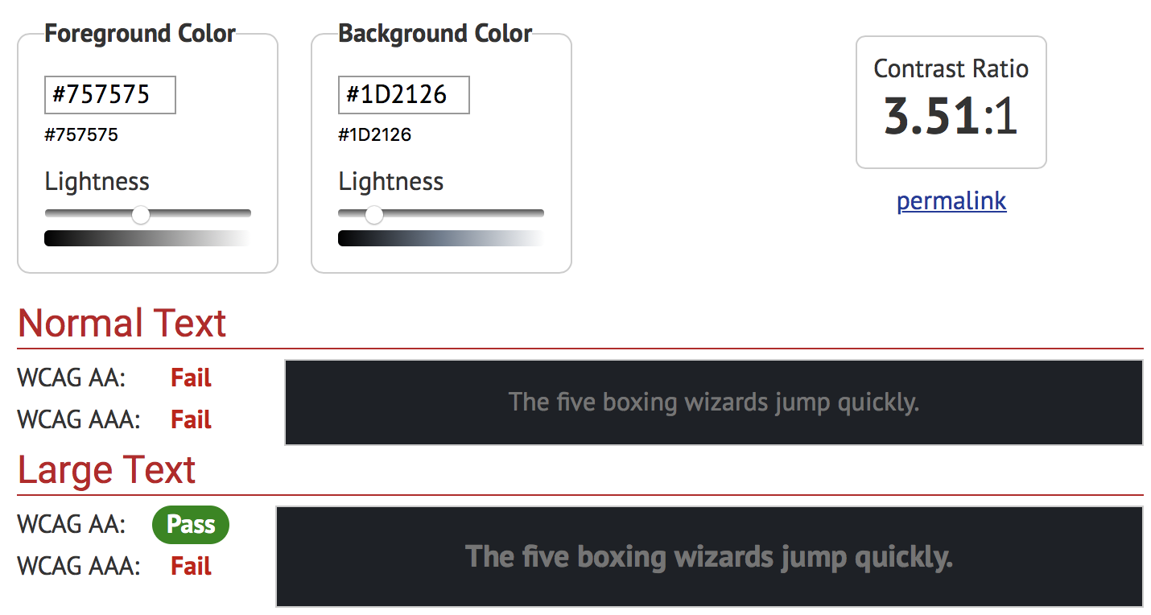Image resolution: width=1151 pixels, height=615 pixels.
Task: Click the WCAG AAA Fail indicator under Normal Text
Action: [190, 419]
